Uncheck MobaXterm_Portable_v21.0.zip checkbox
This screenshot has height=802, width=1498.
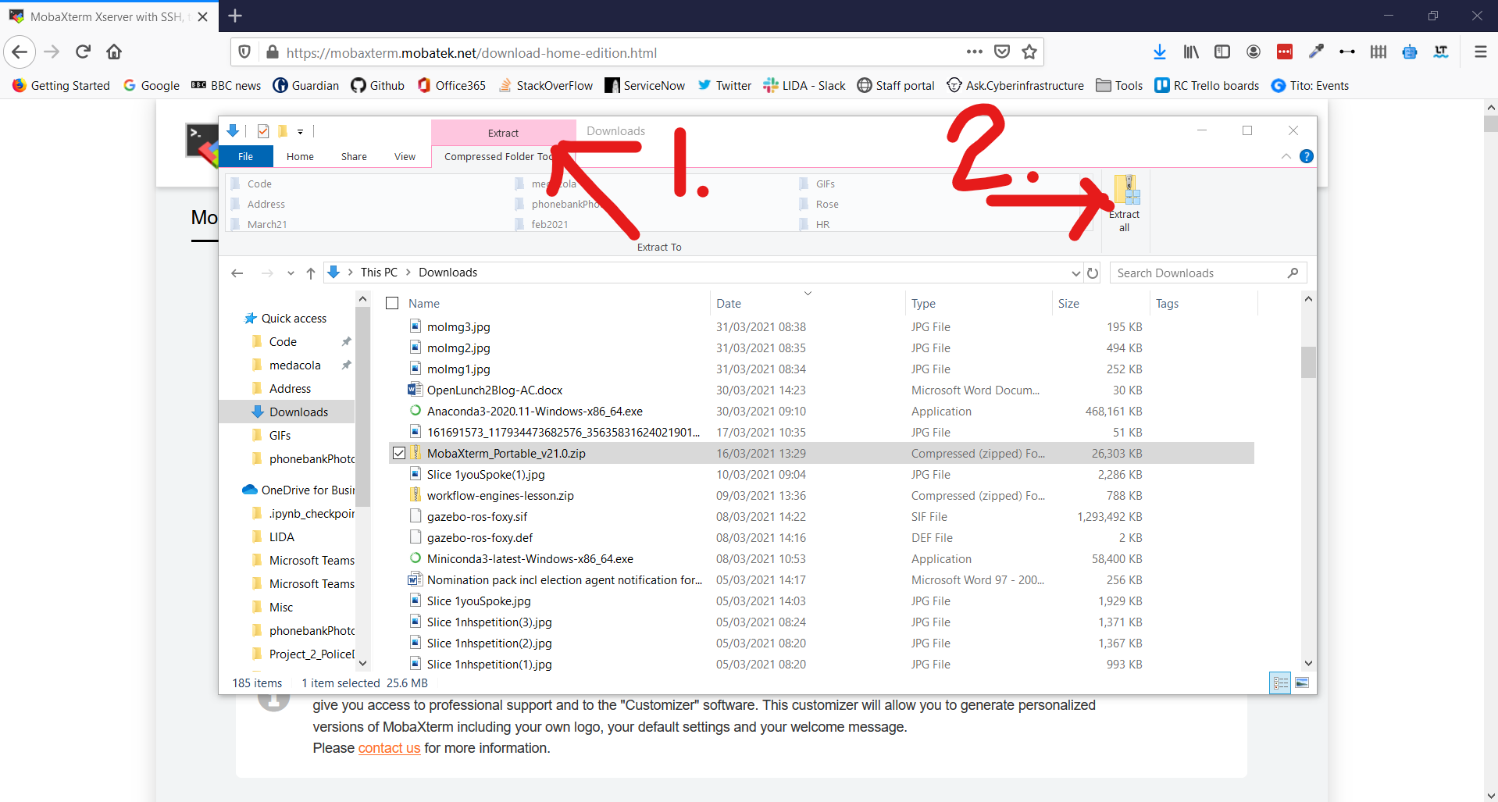pyautogui.click(x=399, y=453)
